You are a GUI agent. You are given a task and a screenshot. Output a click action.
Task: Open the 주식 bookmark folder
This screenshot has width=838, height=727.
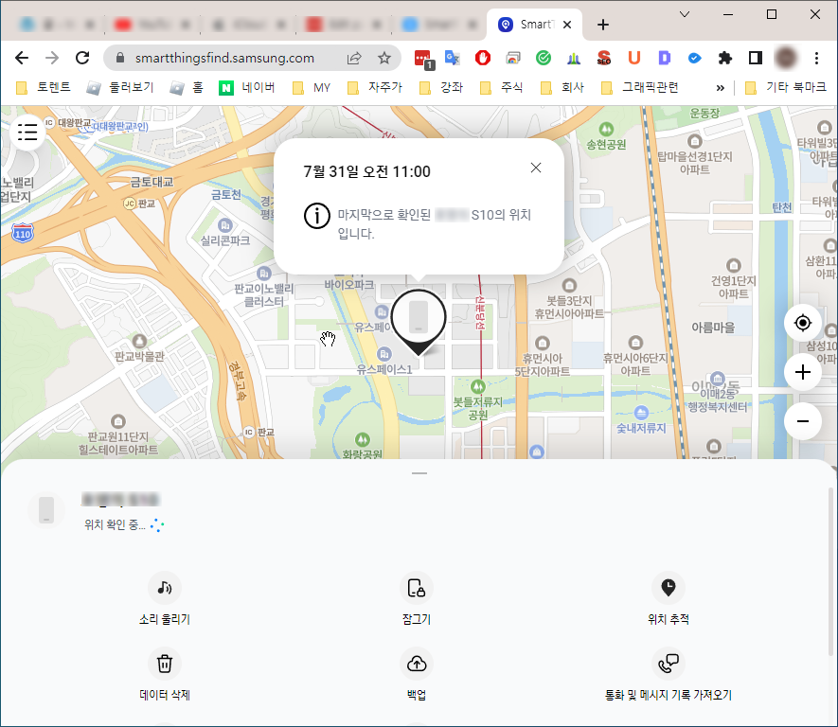click(x=503, y=88)
